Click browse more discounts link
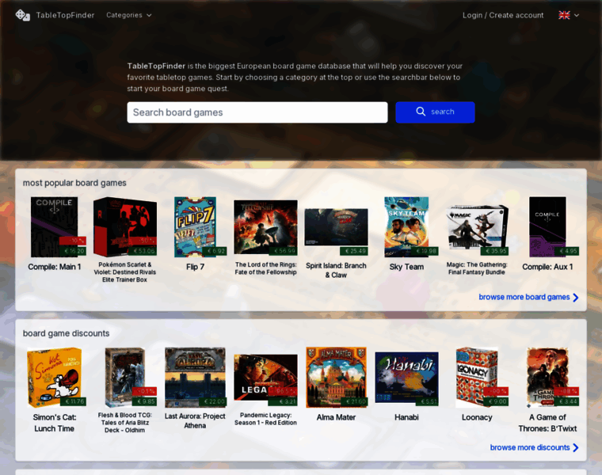The height and width of the screenshot is (475, 602). pyautogui.click(x=534, y=448)
